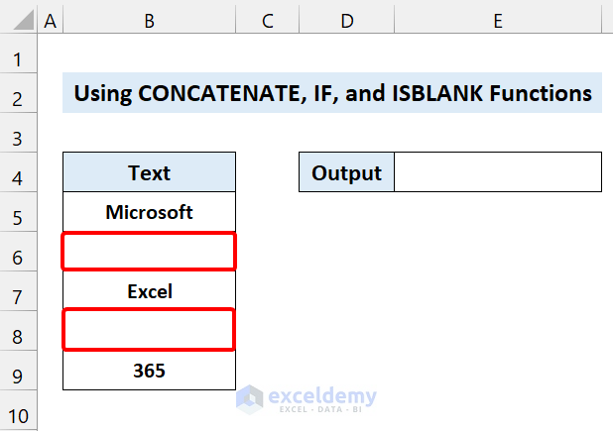The image size is (613, 431).
Task: Select the second red-outlined blank cell
Action: click(x=149, y=331)
